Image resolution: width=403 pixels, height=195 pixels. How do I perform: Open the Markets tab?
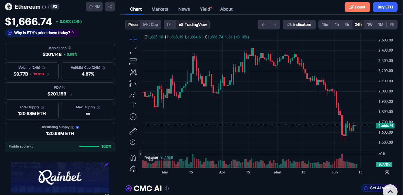[160, 9]
